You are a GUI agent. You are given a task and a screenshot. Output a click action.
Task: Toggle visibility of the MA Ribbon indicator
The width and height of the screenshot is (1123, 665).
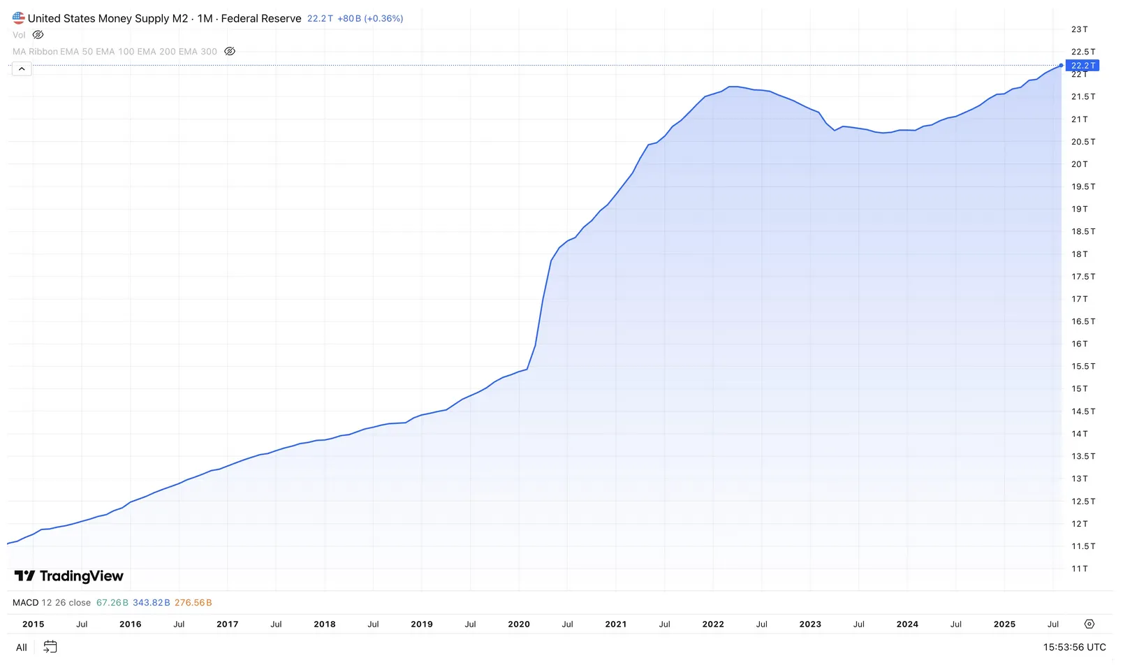[230, 51]
